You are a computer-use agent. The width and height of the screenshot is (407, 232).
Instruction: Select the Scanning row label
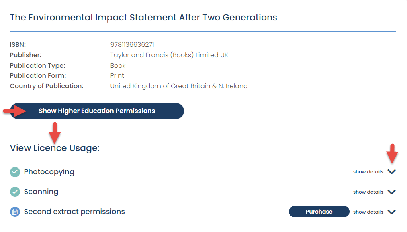pos(41,192)
